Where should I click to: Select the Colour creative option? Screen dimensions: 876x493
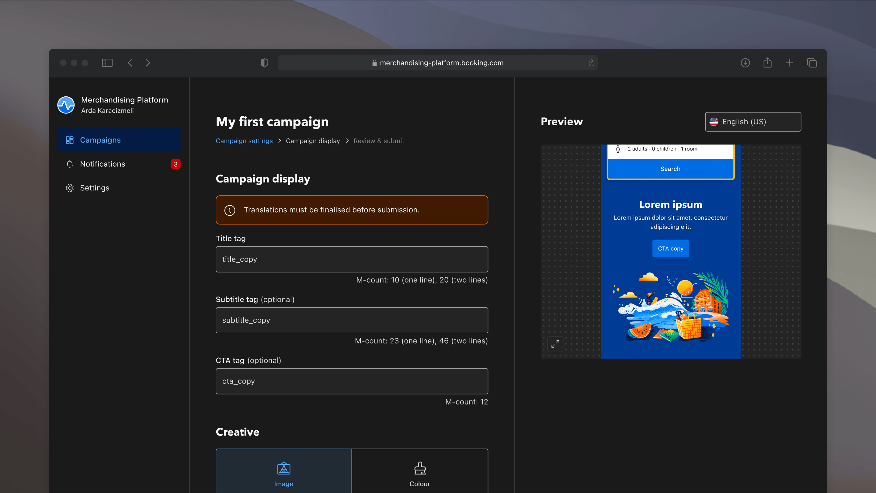coord(420,471)
